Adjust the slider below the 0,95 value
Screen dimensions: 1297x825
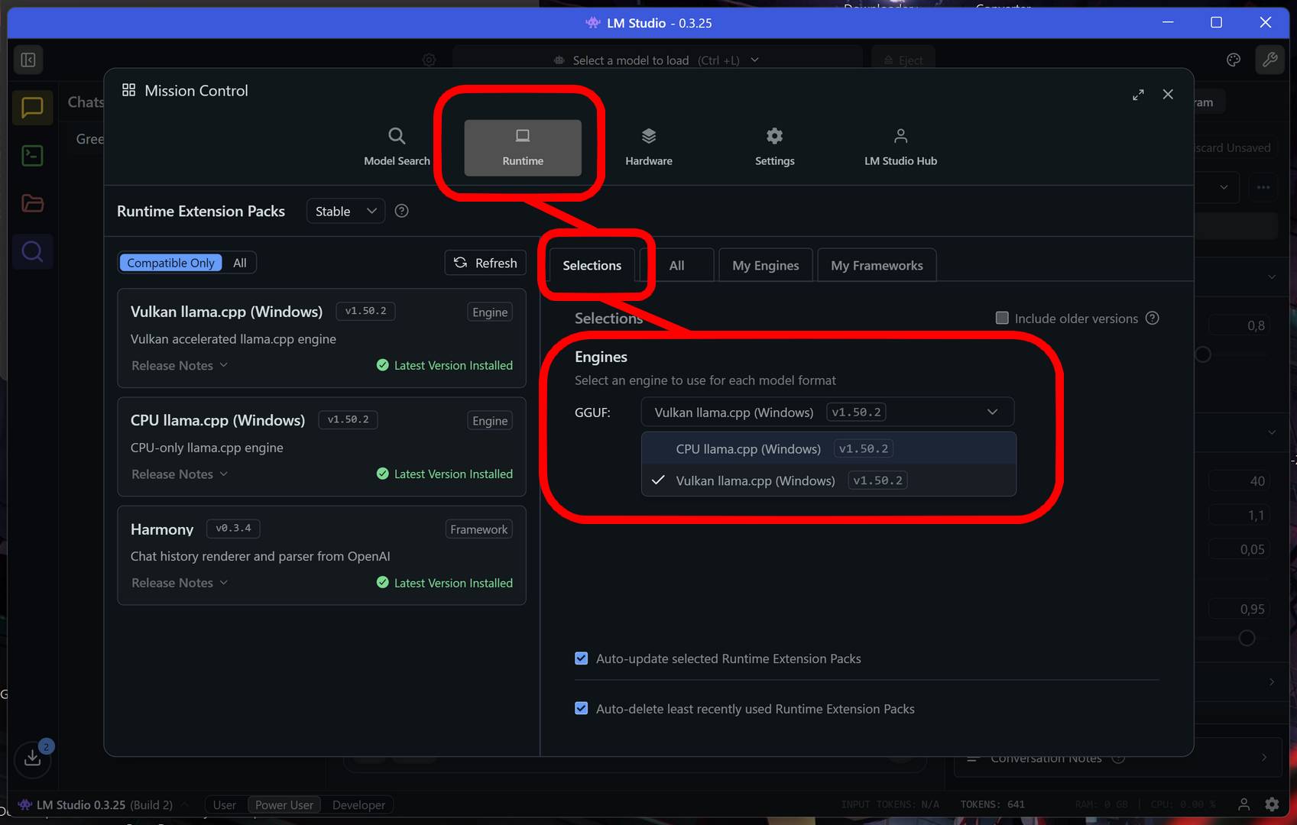[x=1247, y=638]
